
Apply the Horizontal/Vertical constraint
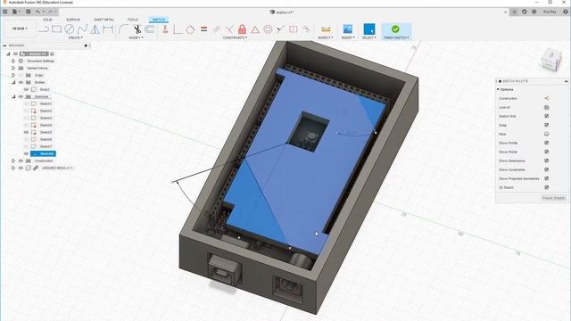point(165,29)
